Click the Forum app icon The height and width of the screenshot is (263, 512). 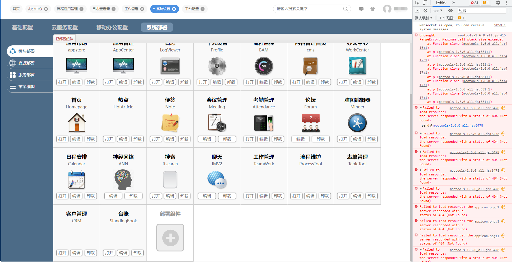[311, 123]
